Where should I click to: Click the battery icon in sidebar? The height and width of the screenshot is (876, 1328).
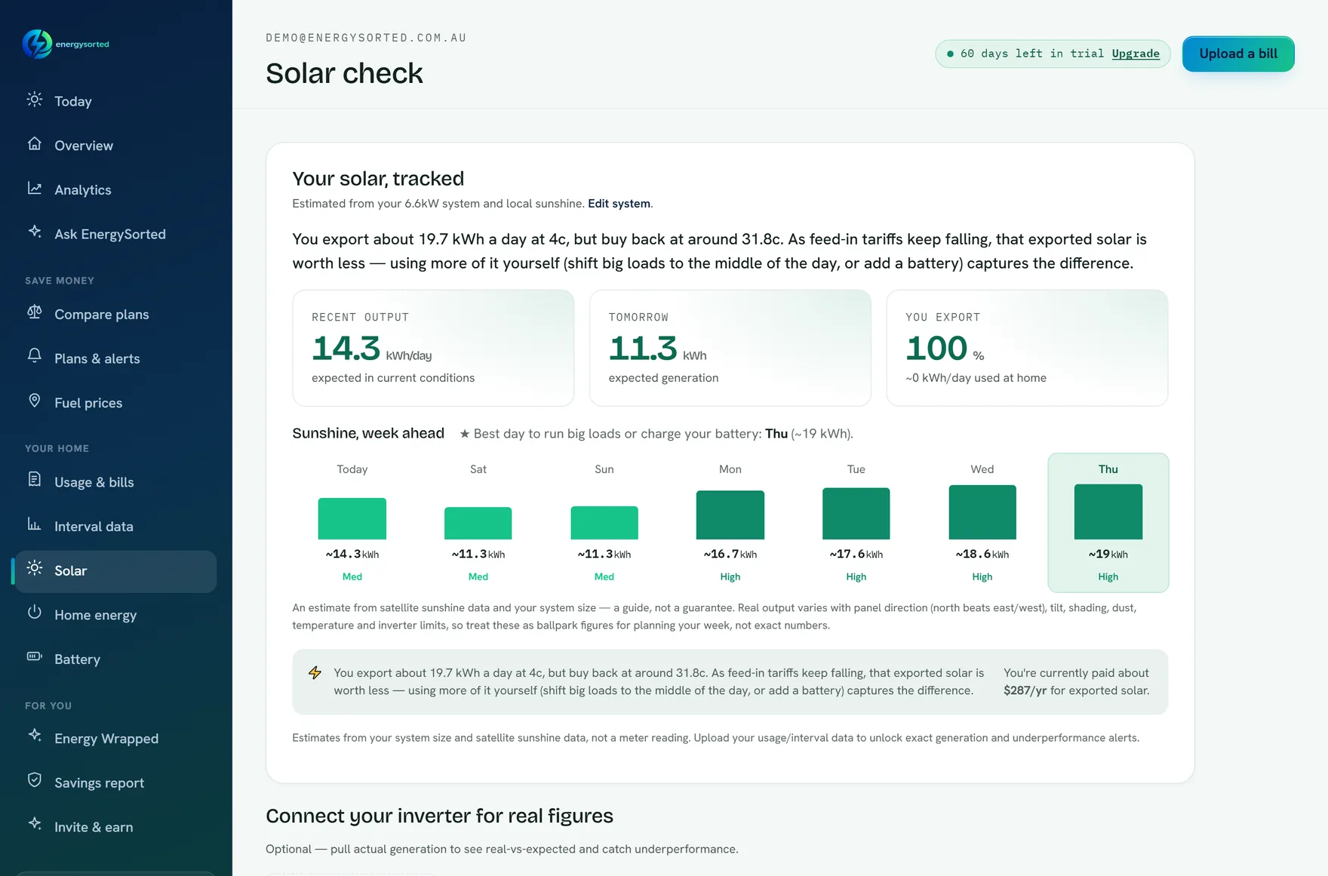coord(35,656)
